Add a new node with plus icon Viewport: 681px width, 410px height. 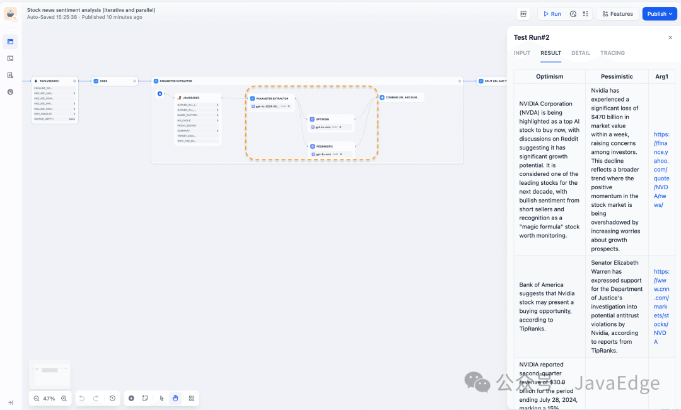(131, 398)
